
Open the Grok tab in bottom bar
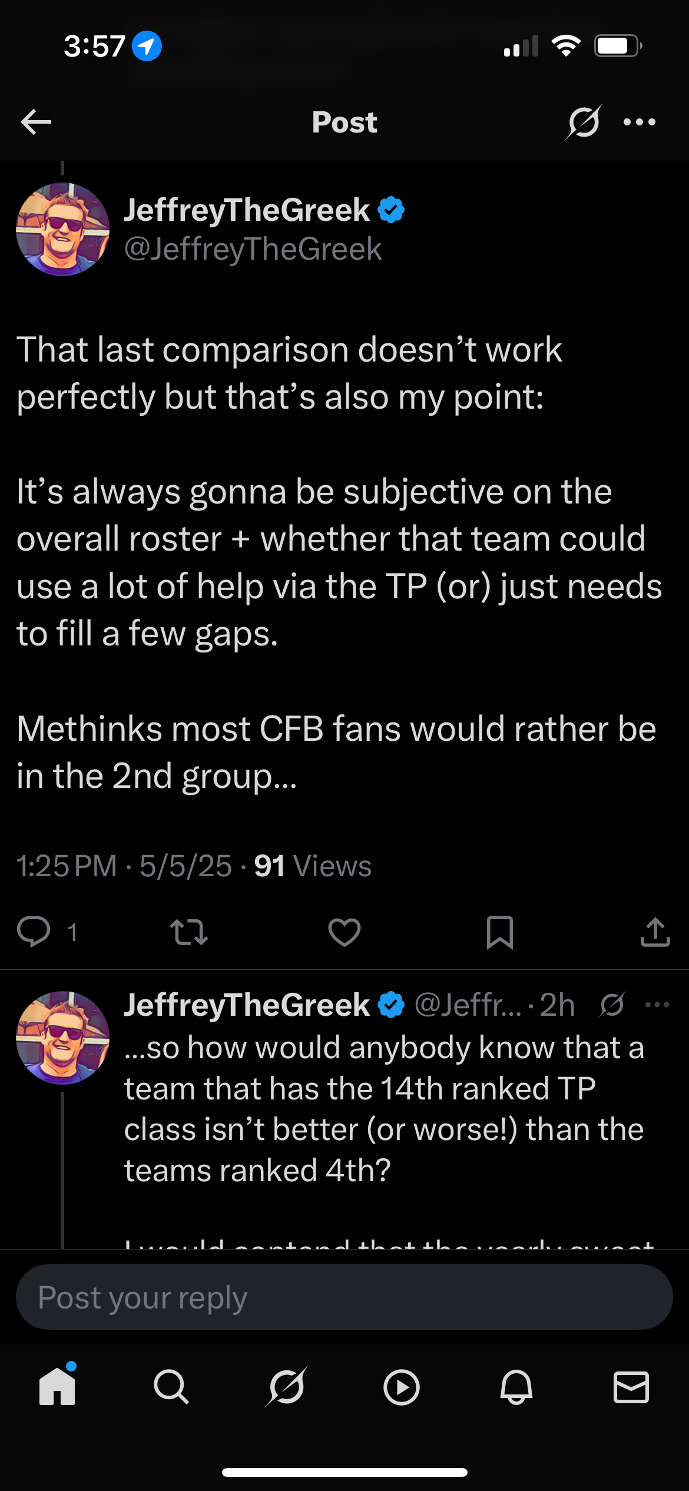coord(287,1387)
